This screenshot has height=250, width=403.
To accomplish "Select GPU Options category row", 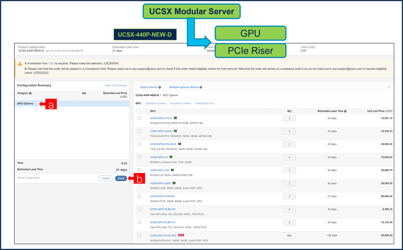I will 72,103.
